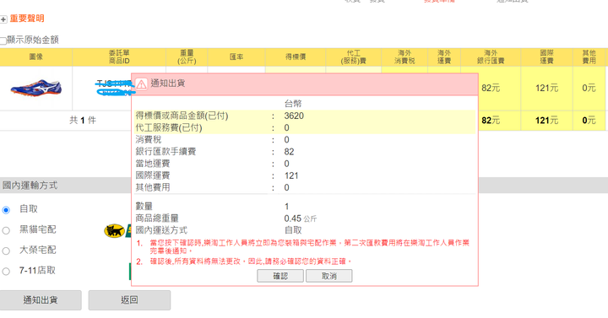
Task: Click the 商品總重量 label
Action: [157, 218]
